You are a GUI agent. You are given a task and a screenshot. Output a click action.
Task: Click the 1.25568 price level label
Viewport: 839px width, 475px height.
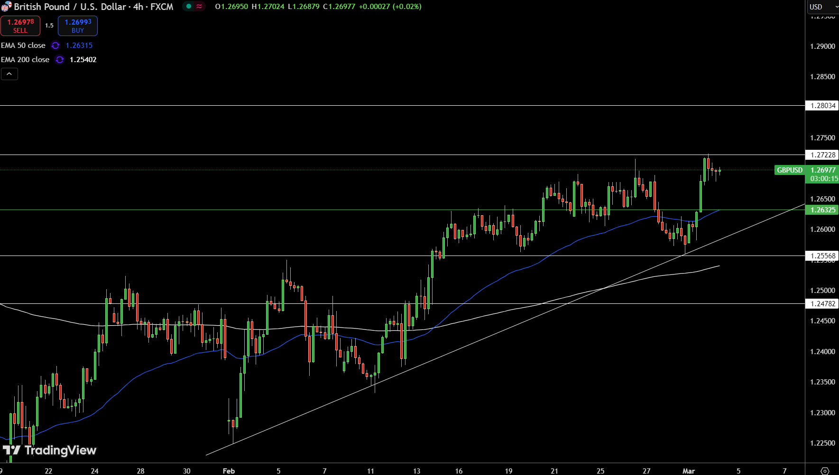point(822,256)
